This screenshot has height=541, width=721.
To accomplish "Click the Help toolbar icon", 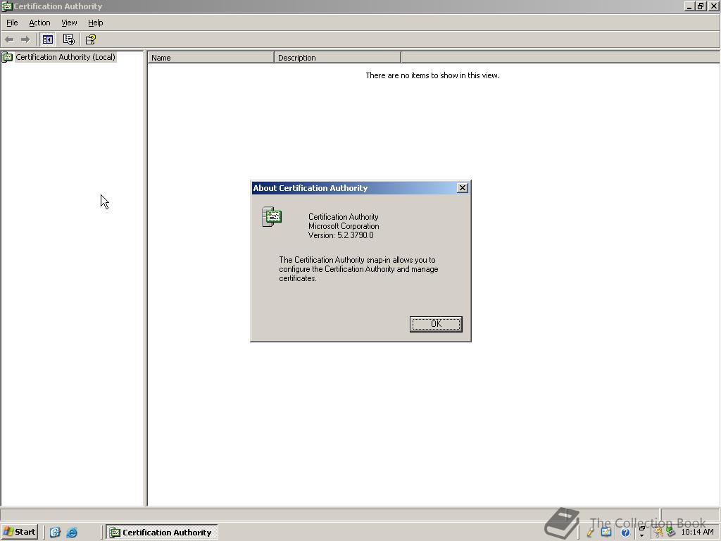I will [91, 39].
